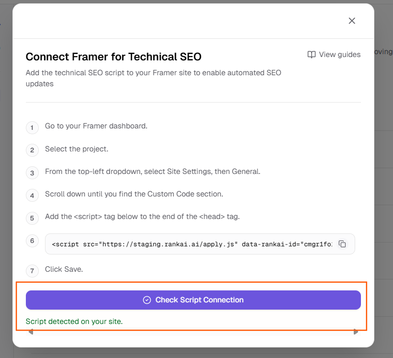
Task: Select step 3 numbered circle in instructions
Action: tap(32, 173)
